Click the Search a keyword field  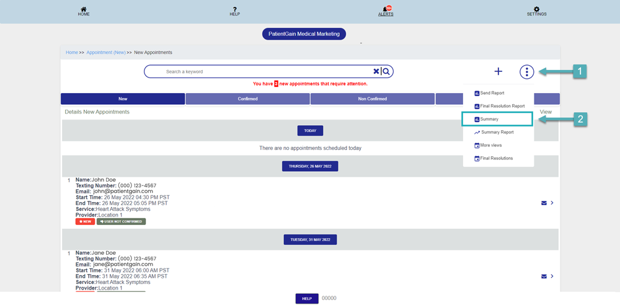[269, 72]
